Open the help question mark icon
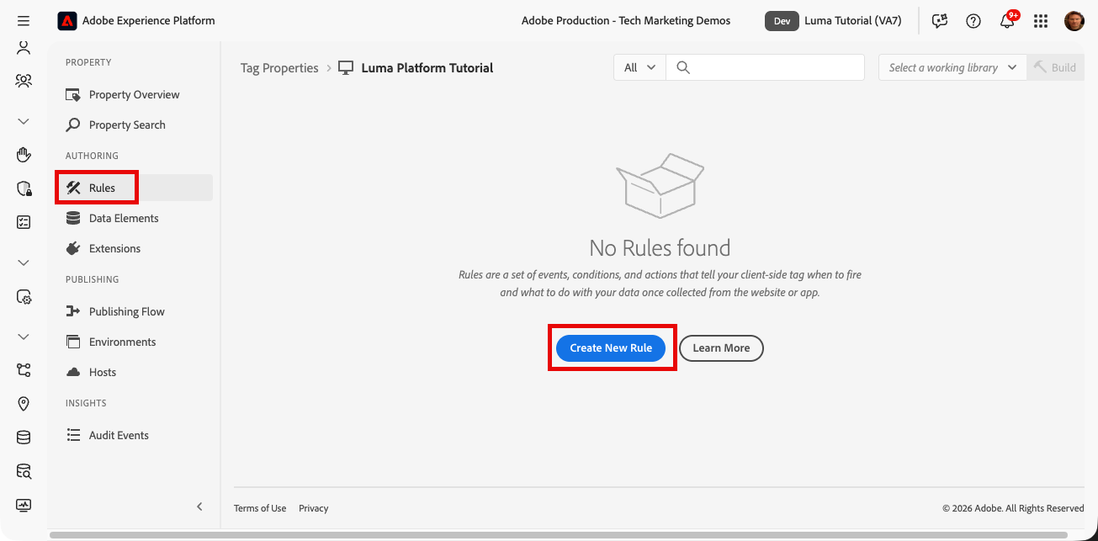The width and height of the screenshot is (1098, 541). (973, 21)
